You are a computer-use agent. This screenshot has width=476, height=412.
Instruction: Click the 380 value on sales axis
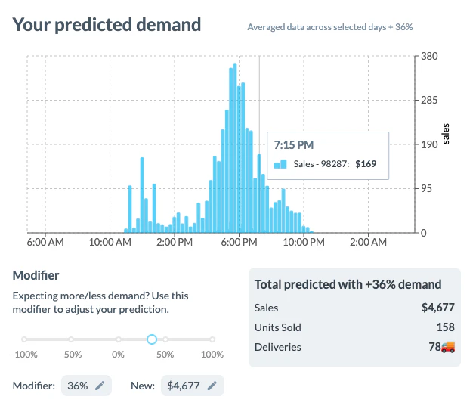tap(430, 56)
